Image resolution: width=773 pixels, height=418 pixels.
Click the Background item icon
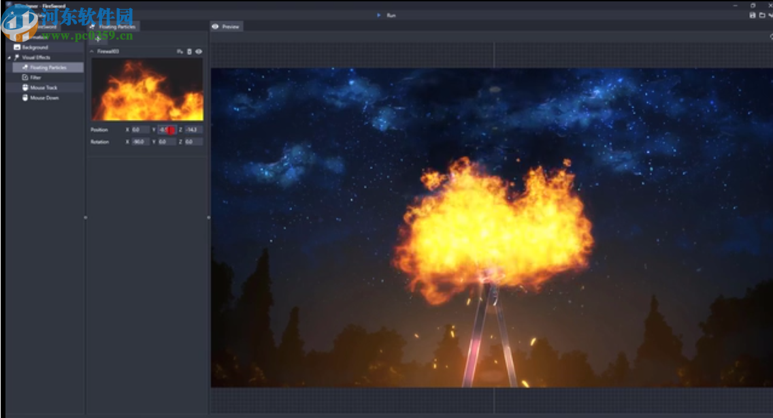[x=17, y=48]
